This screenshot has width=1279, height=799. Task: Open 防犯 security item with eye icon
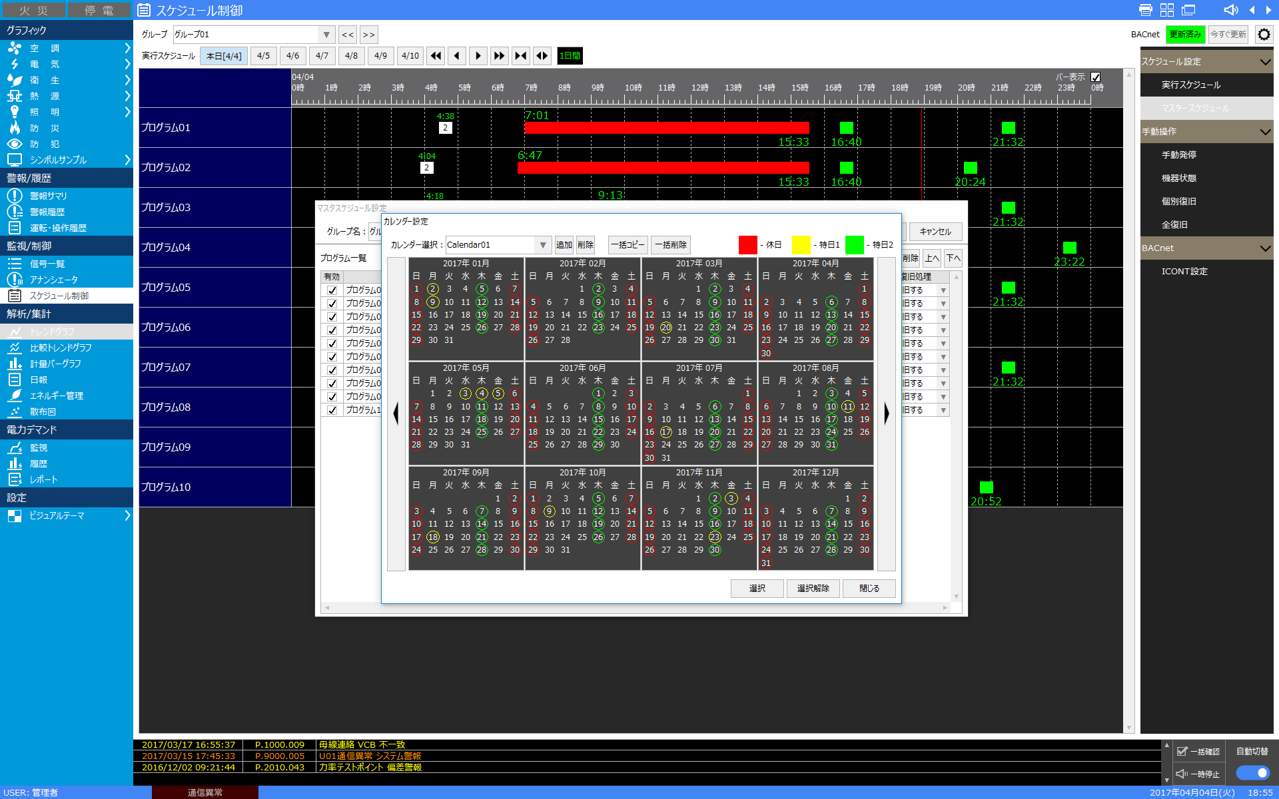(x=67, y=144)
